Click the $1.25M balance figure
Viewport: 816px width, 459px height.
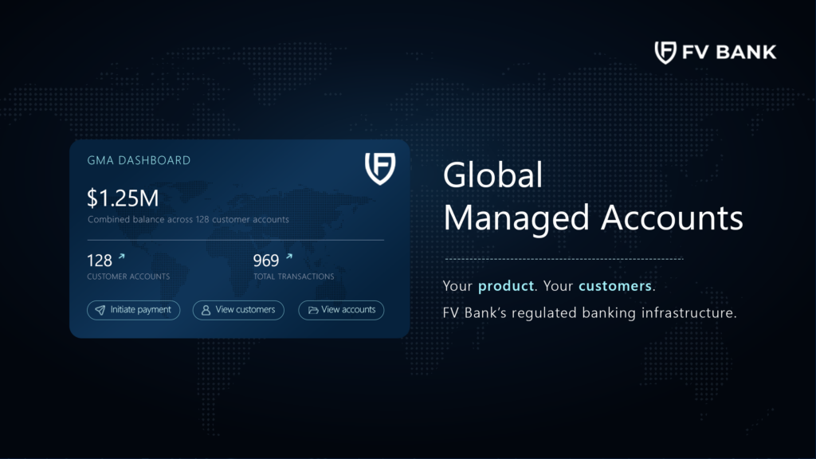pyautogui.click(x=122, y=198)
